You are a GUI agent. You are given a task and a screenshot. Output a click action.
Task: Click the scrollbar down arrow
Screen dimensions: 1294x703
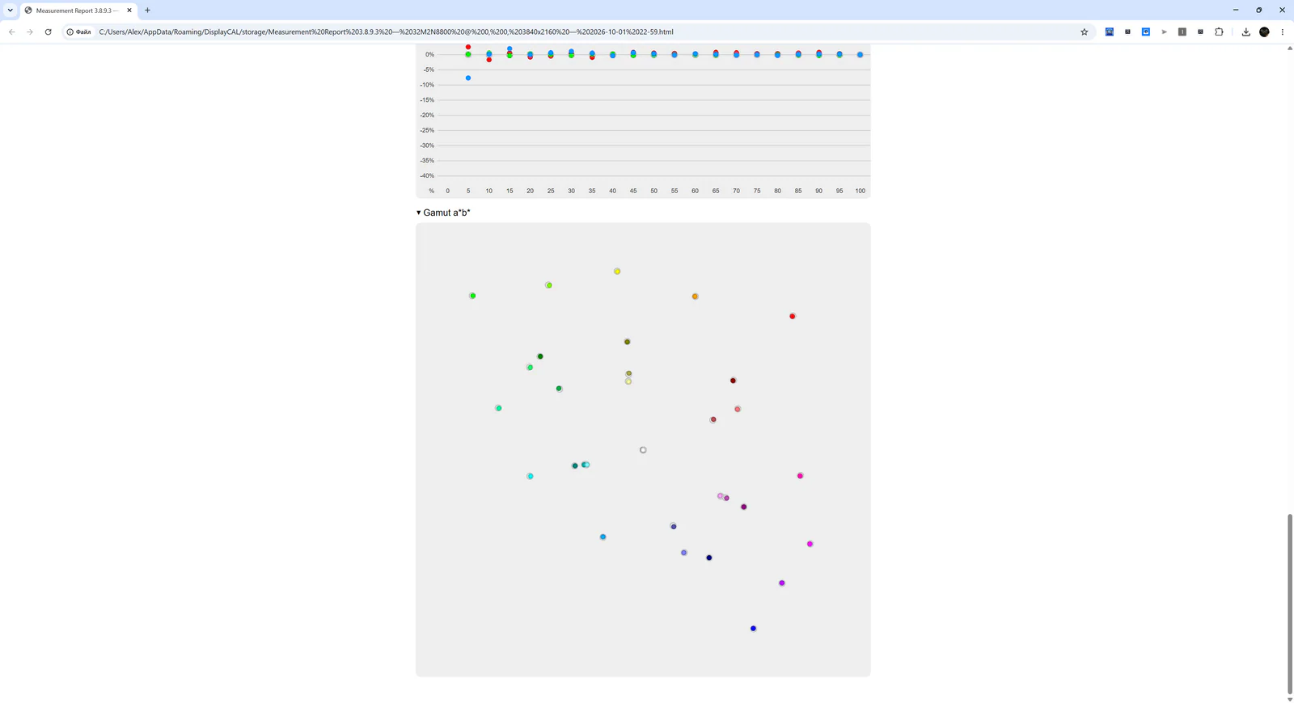click(1290, 699)
